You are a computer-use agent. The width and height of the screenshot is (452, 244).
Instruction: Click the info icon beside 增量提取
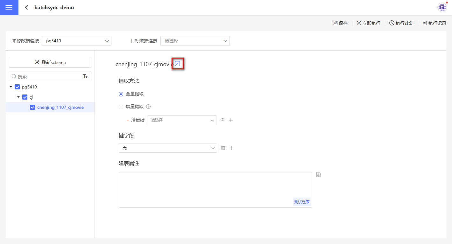coord(148,107)
